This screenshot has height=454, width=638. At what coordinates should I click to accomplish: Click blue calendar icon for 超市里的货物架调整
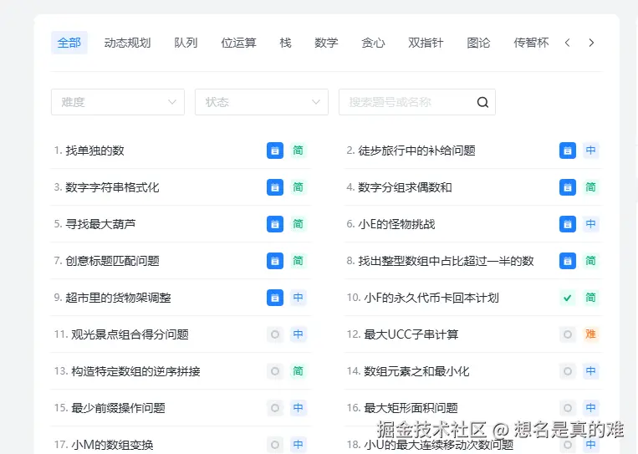click(275, 298)
